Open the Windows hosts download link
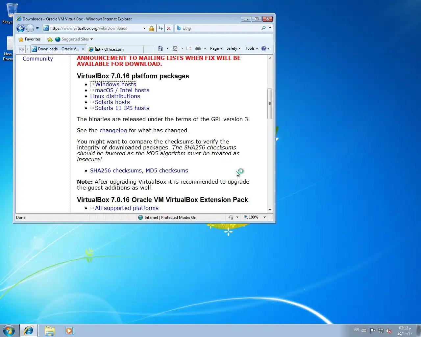Viewport: 421px width, 337px height. 115,84
